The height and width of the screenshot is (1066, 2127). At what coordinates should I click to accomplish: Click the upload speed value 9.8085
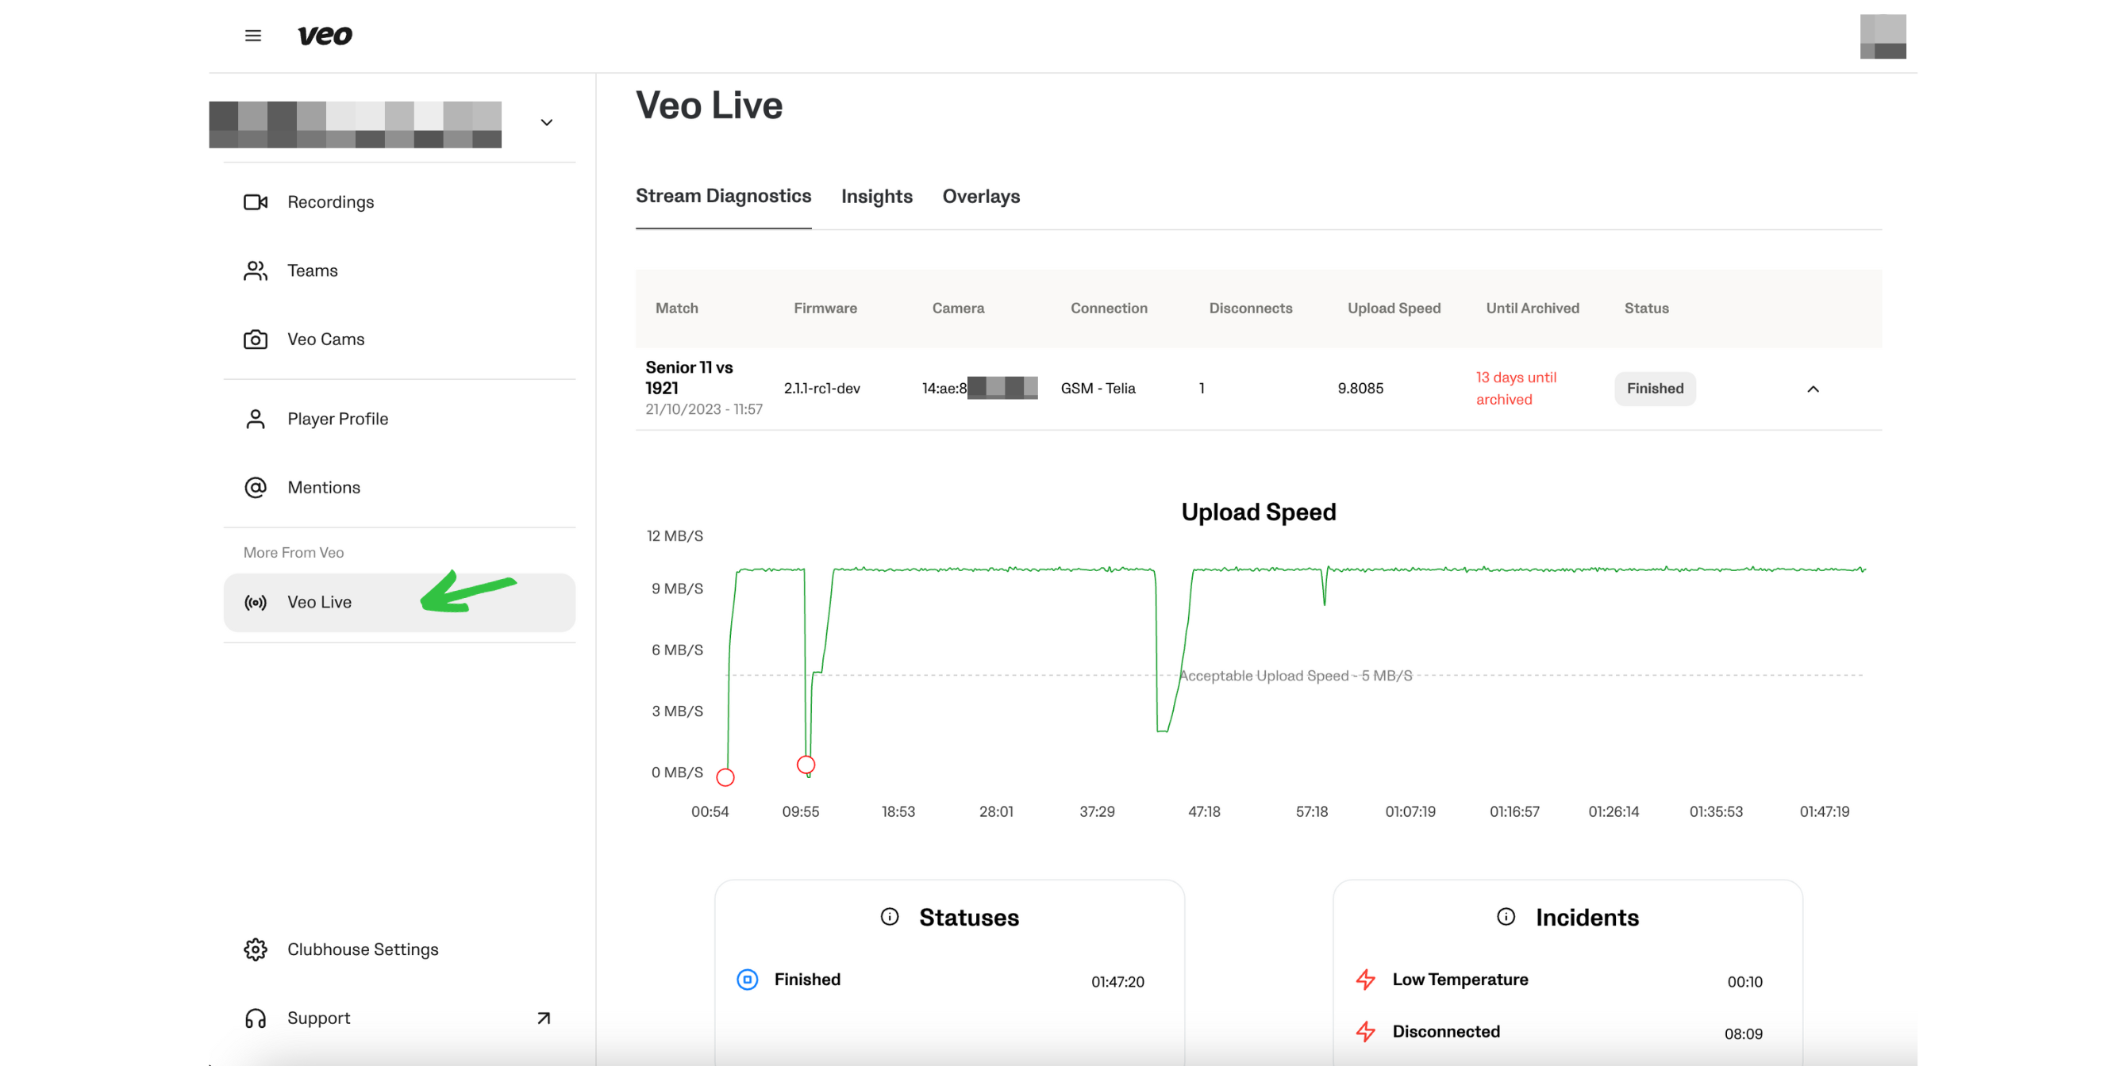(x=1360, y=389)
